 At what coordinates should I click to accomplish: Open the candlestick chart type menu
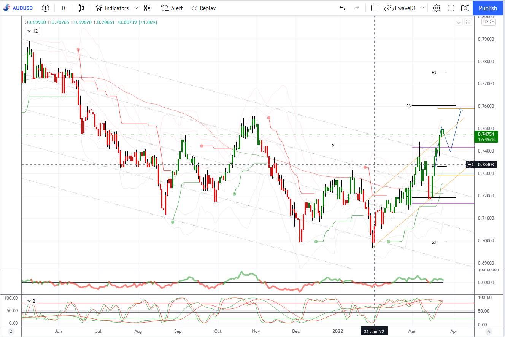(x=81, y=8)
